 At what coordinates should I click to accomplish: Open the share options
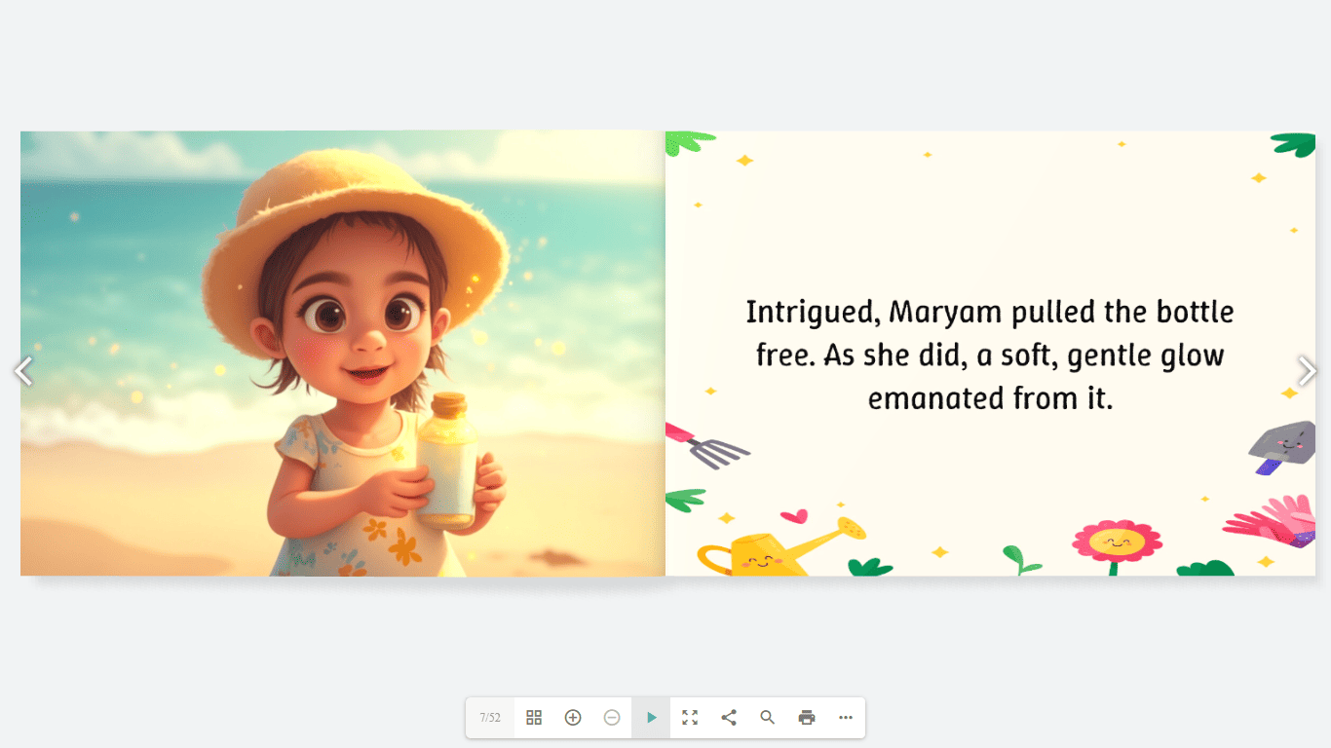[x=729, y=718]
